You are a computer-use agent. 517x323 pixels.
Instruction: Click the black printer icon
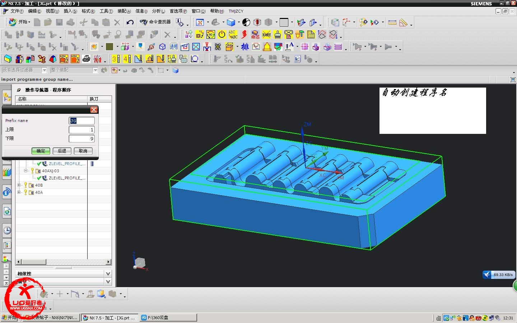[x=86, y=59]
